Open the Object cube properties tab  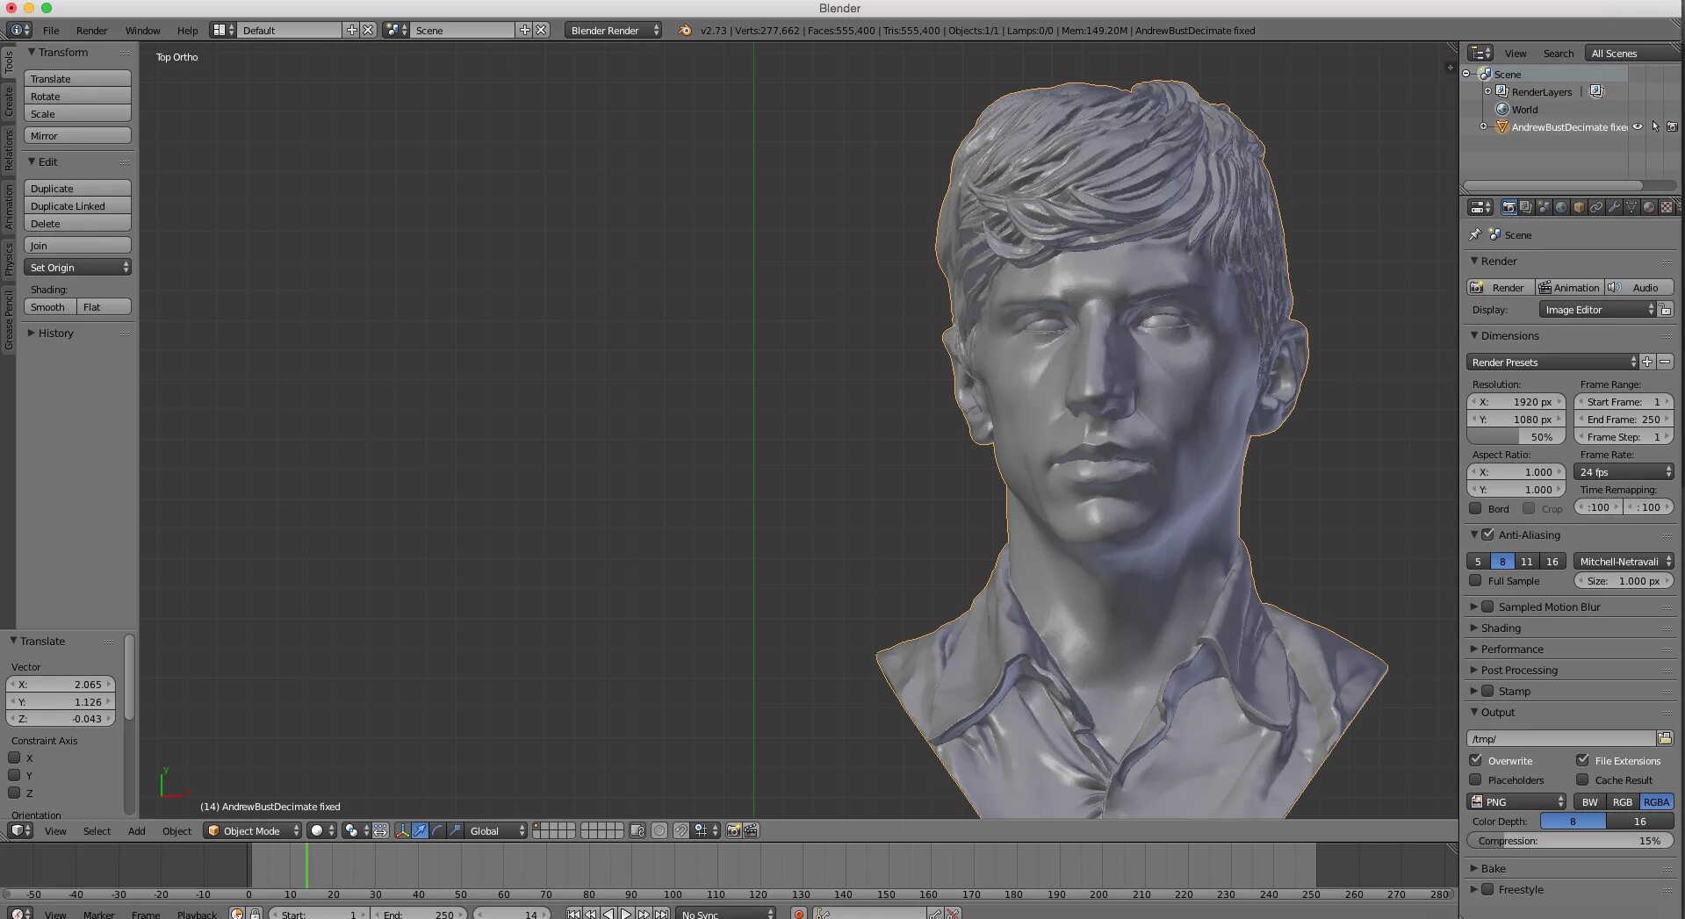(x=1579, y=208)
